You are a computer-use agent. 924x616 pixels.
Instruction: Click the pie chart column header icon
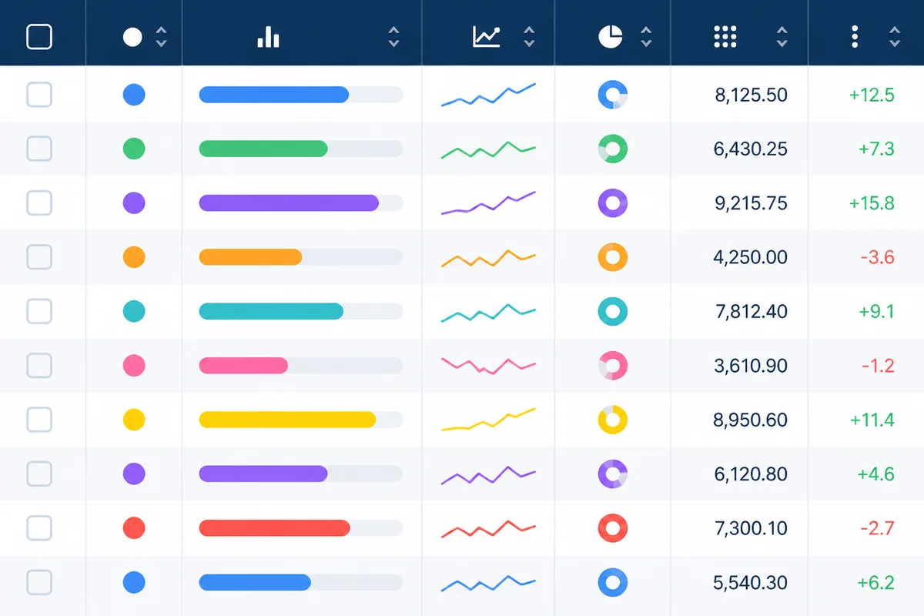coord(611,36)
